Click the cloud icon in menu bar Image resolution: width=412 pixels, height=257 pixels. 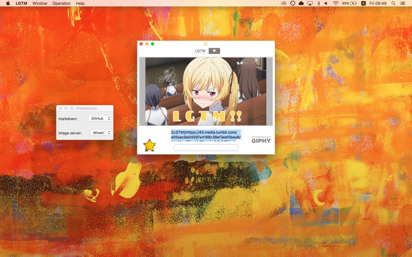pos(301,4)
